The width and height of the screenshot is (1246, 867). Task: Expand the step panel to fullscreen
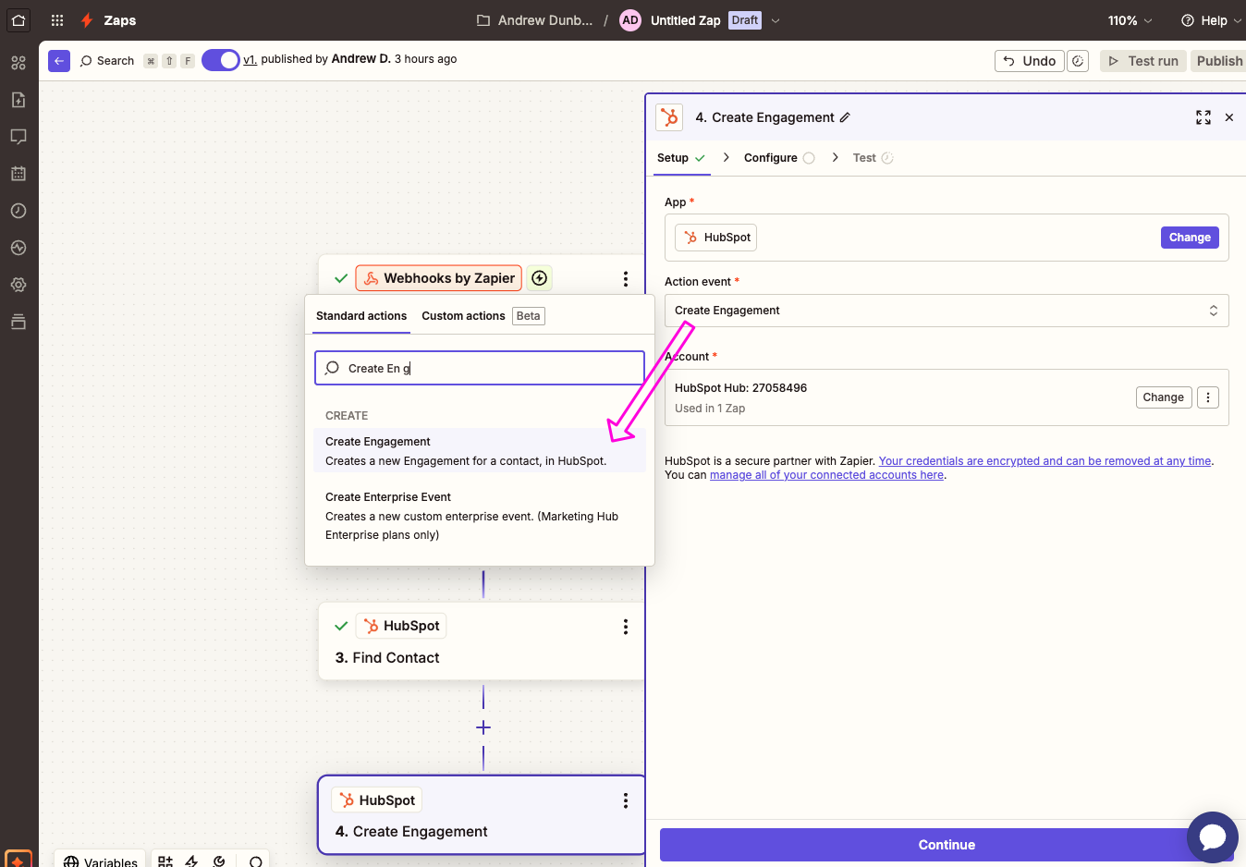[x=1203, y=117]
